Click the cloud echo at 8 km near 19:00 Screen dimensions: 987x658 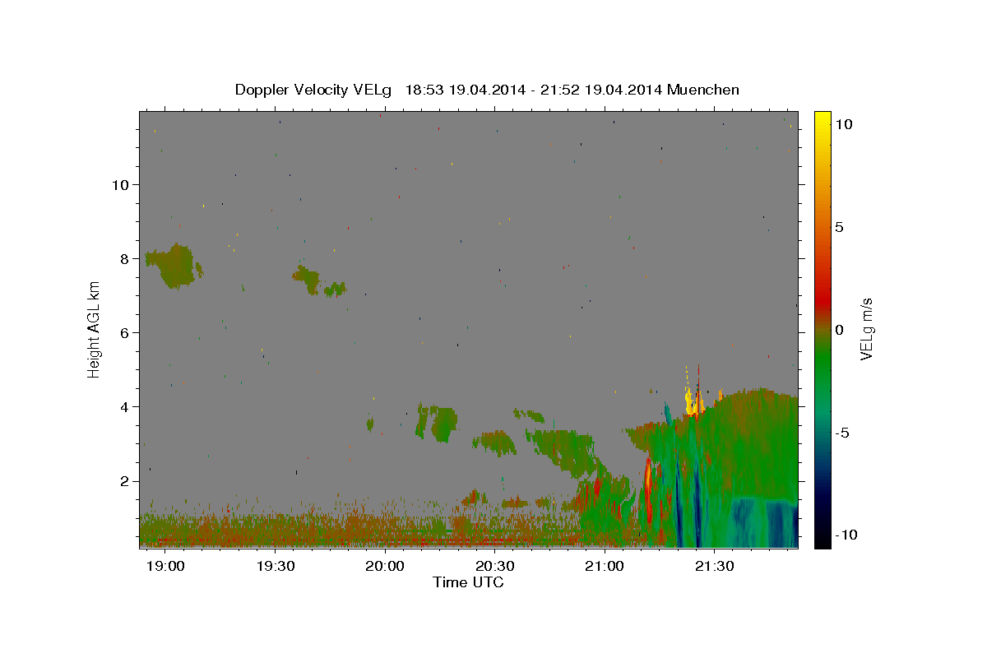(173, 265)
